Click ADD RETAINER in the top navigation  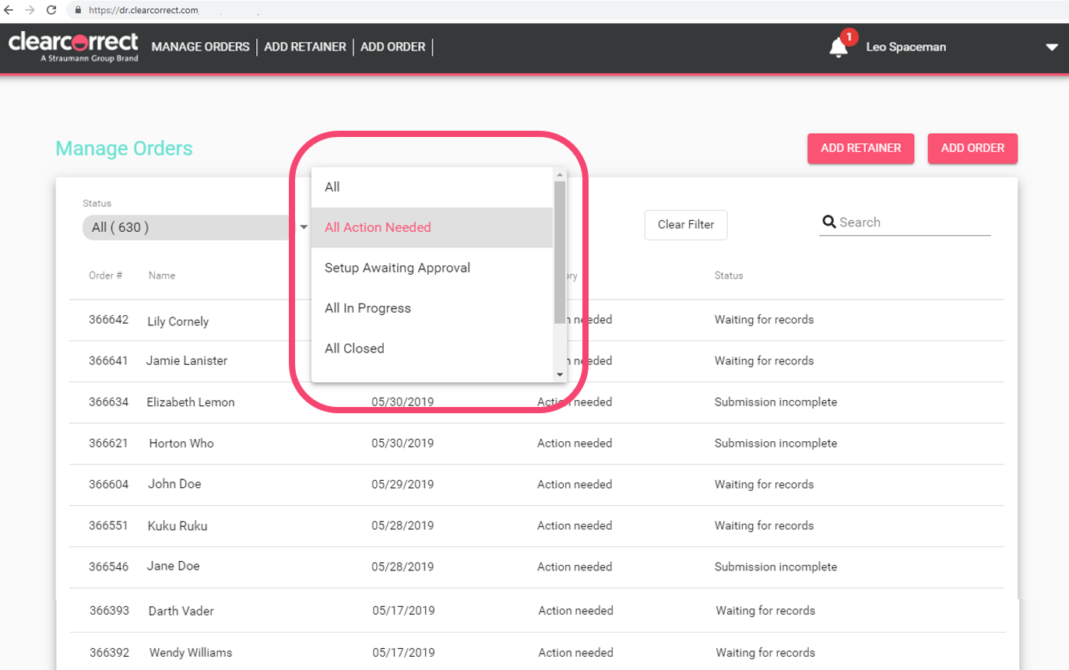(304, 47)
